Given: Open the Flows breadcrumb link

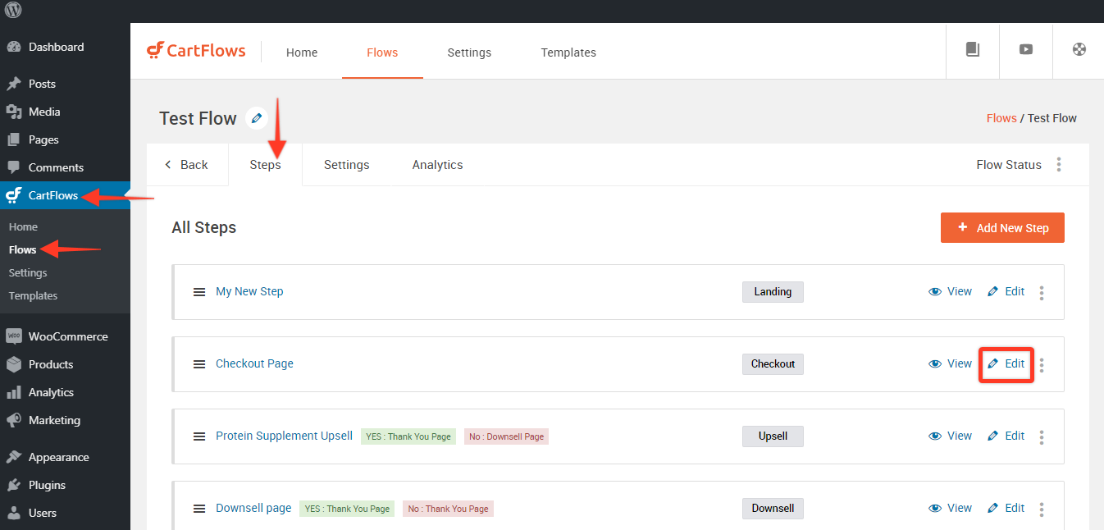Looking at the screenshot, I should (x=1001, y=118).
